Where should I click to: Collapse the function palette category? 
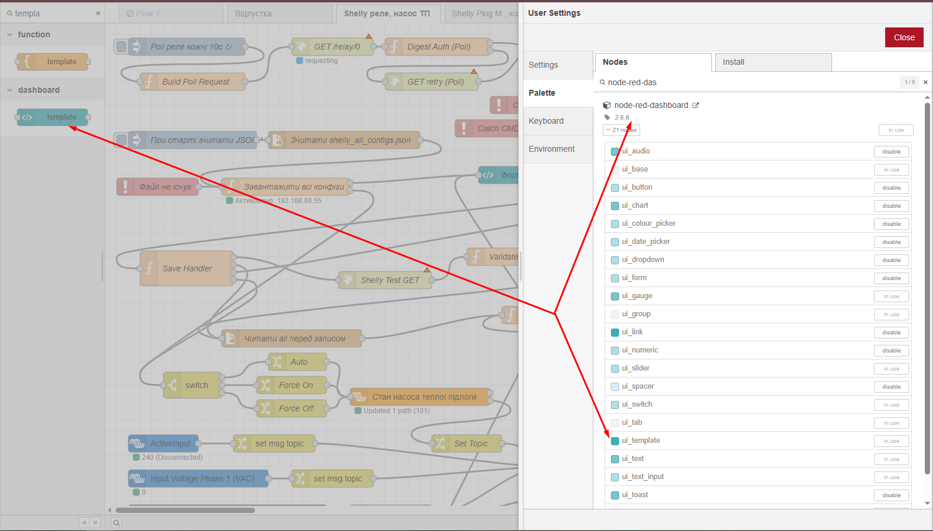point(10,34)
